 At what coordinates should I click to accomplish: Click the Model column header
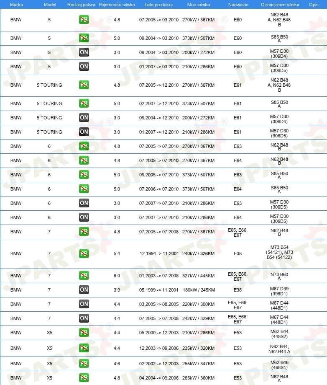[x=50, y=5]
